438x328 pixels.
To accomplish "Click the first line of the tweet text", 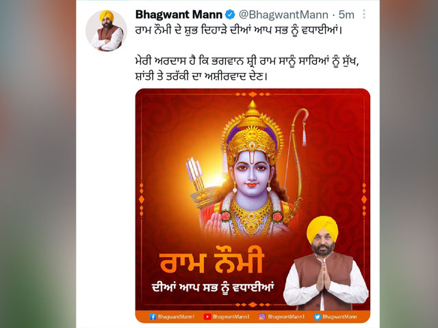I will (x=239, y=30).
